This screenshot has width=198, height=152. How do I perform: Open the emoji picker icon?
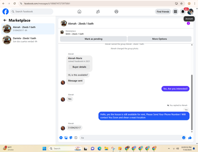pos(184,138)
